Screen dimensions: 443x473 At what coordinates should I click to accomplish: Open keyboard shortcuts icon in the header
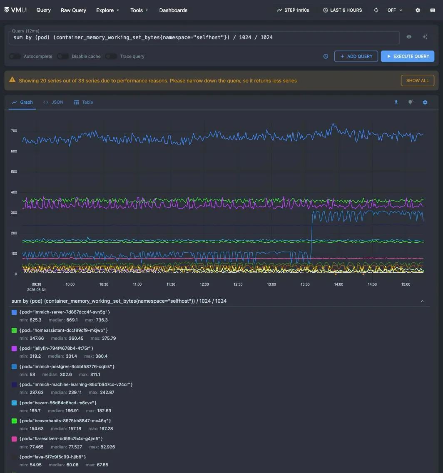(x=433, y=10)
